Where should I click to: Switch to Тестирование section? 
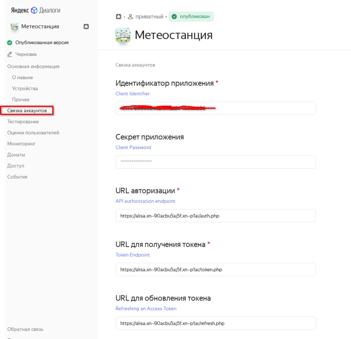point(23,122)
